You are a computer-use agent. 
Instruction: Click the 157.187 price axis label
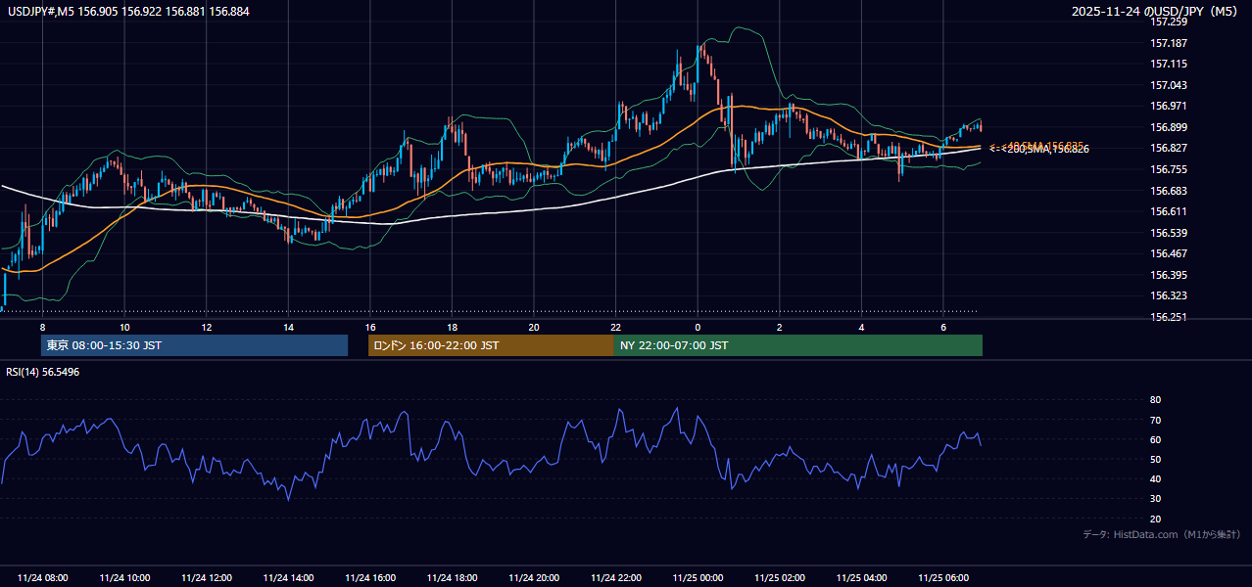(1169, 43)
